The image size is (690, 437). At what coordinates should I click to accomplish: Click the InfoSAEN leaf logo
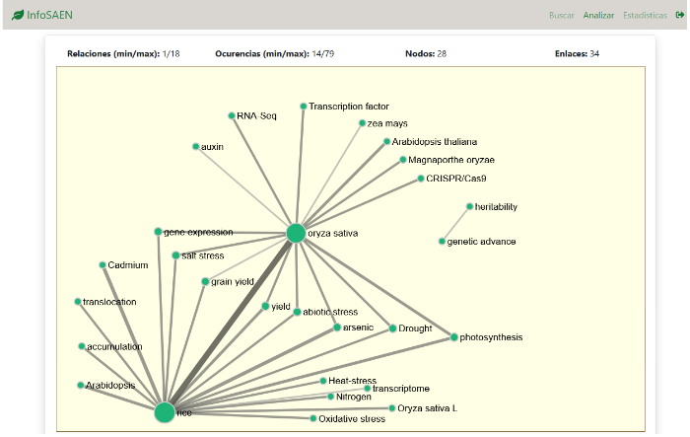click(x=18, y=15)
